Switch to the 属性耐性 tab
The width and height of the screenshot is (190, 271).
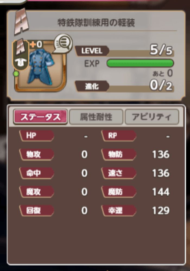pos(96,117)
